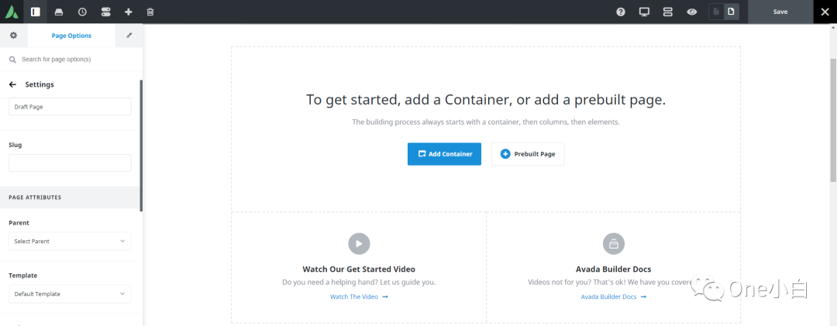Click the Avada logo icon
Image resolution: width=837 pixels, height=326 pixels.
(12, 12)
